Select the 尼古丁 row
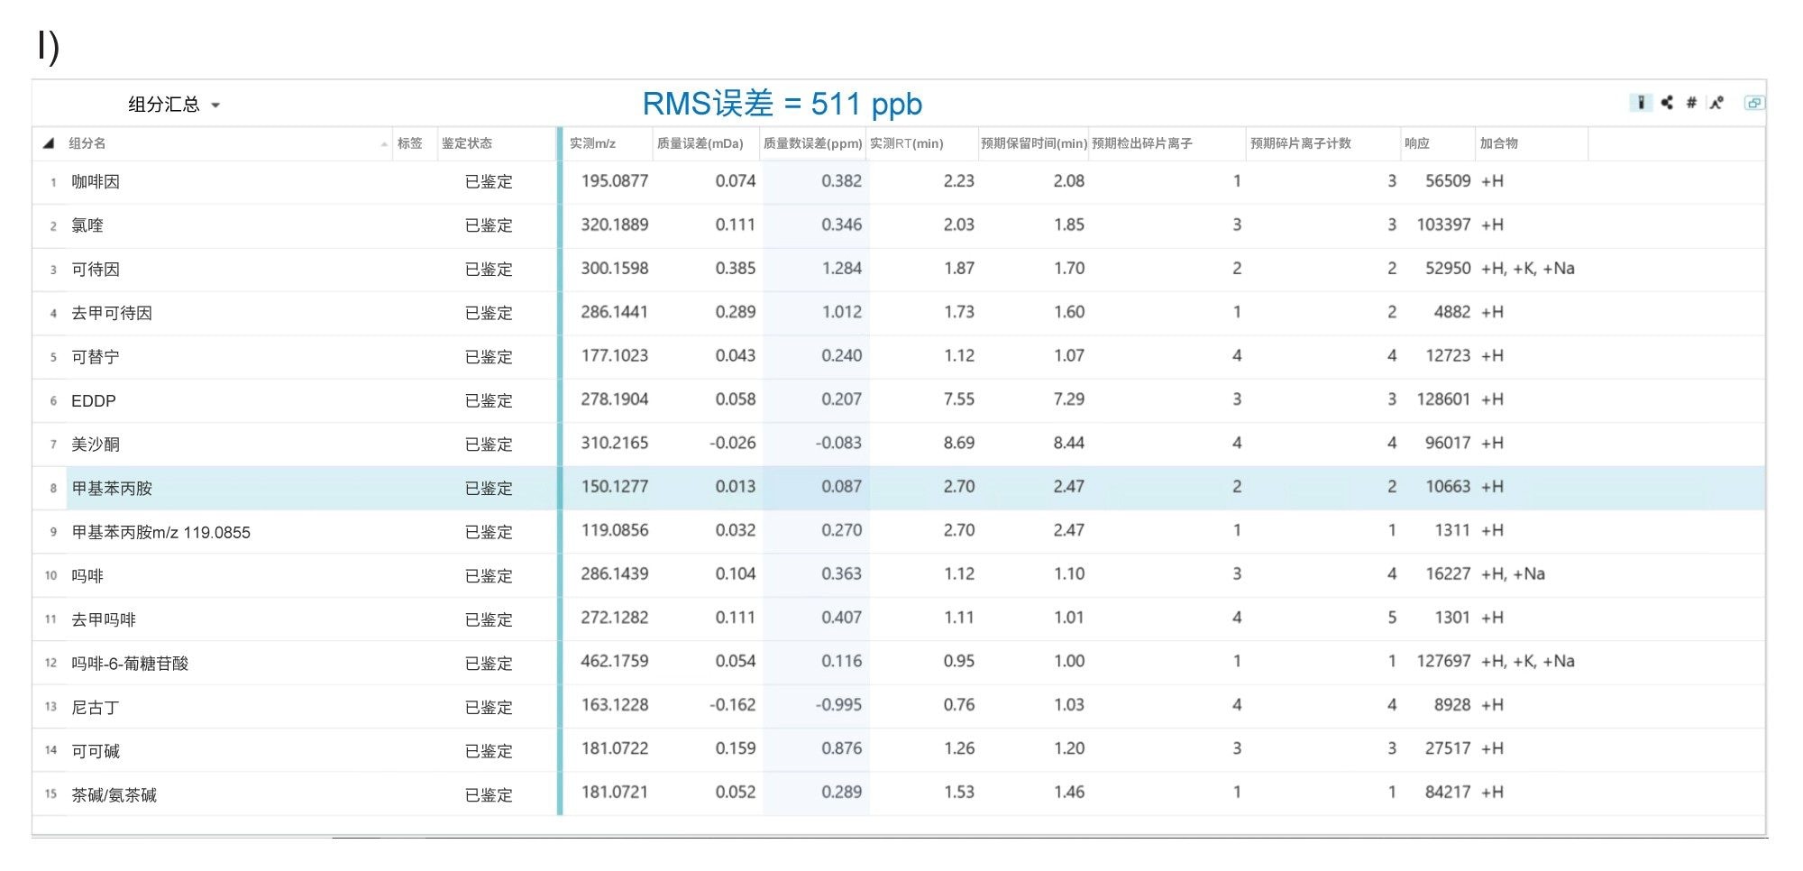 point(899,706)
